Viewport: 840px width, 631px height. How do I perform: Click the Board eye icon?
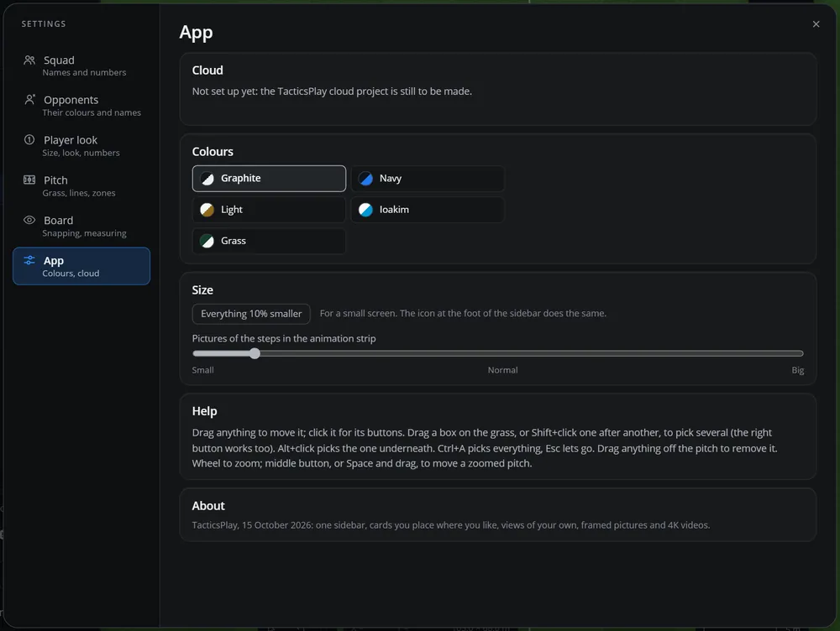pyautogui.click(x=29, y=220)
